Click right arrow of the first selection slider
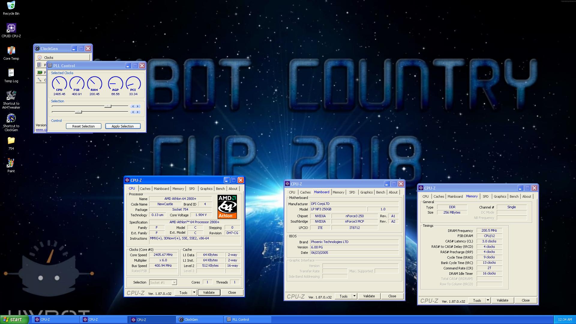 click(138, 106)
